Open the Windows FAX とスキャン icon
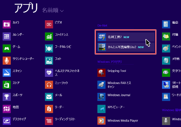This screenshot has height=127, width=181. tap(102, 85)
